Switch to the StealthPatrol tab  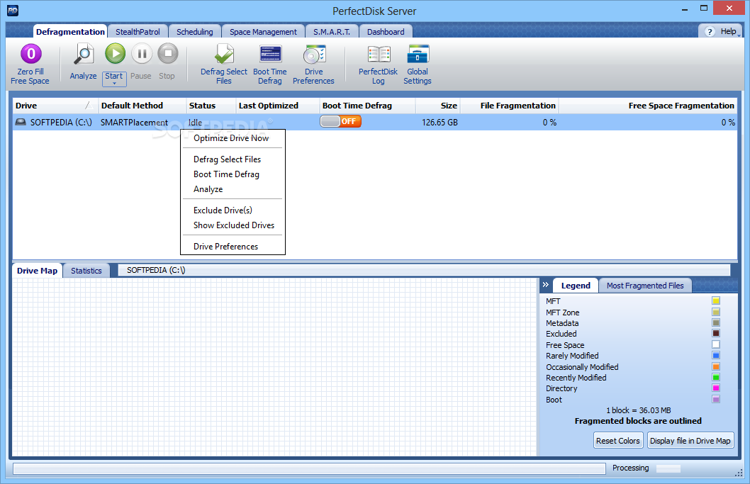coord(138,32)
